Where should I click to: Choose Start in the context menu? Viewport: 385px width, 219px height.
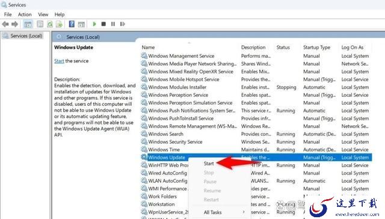click(x=209, y=164)
